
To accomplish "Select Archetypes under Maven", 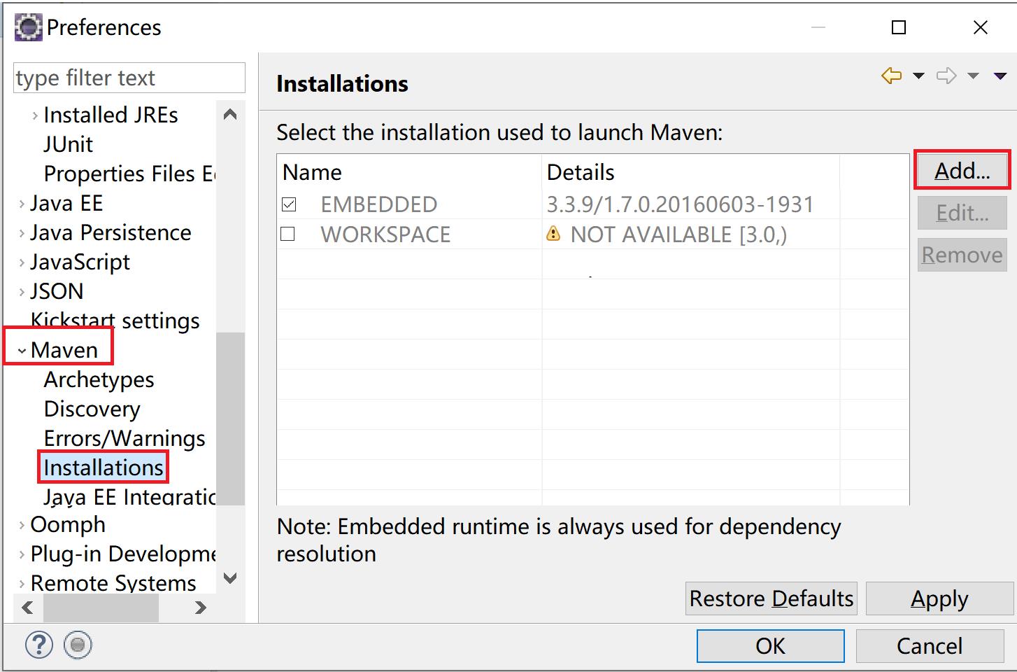I will 99,379.
